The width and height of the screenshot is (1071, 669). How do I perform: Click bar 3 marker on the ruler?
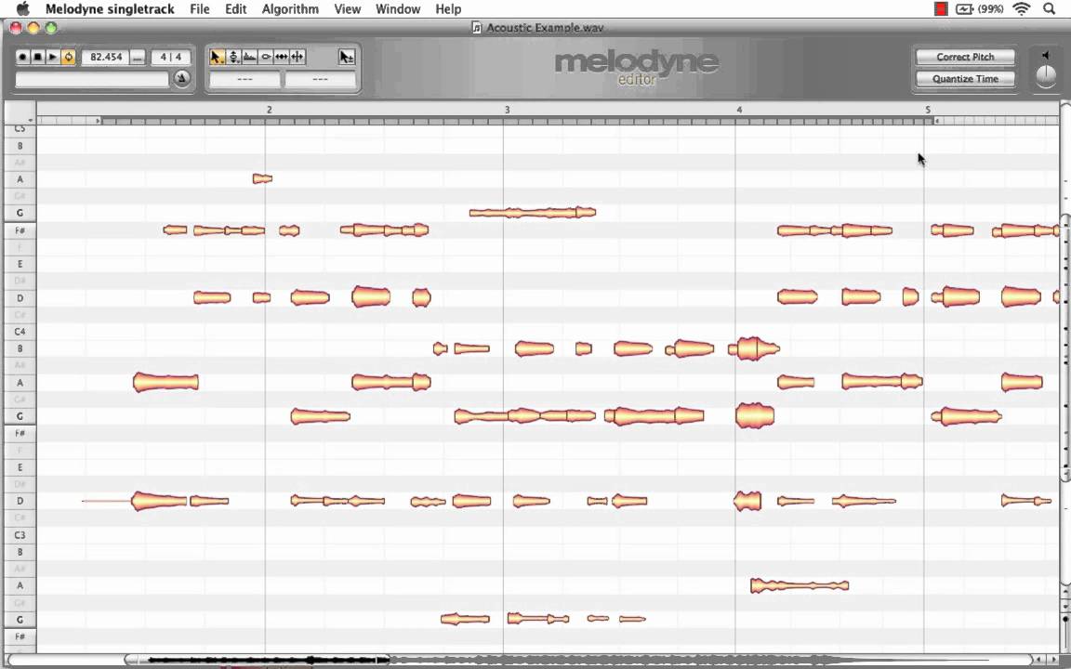click(x=507, y=110)
